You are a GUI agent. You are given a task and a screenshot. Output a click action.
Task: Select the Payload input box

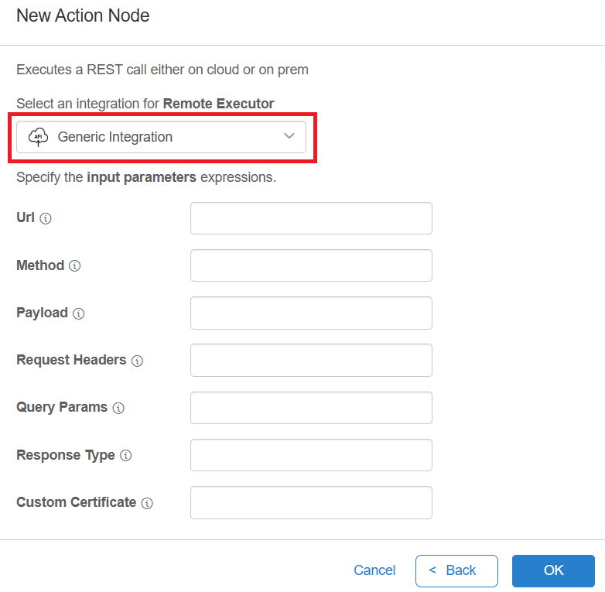tap(311, 313)
